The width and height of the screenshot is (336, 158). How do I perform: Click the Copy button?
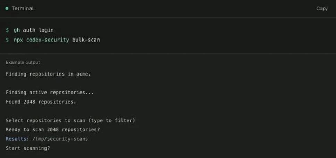click(x=322, y=9)
